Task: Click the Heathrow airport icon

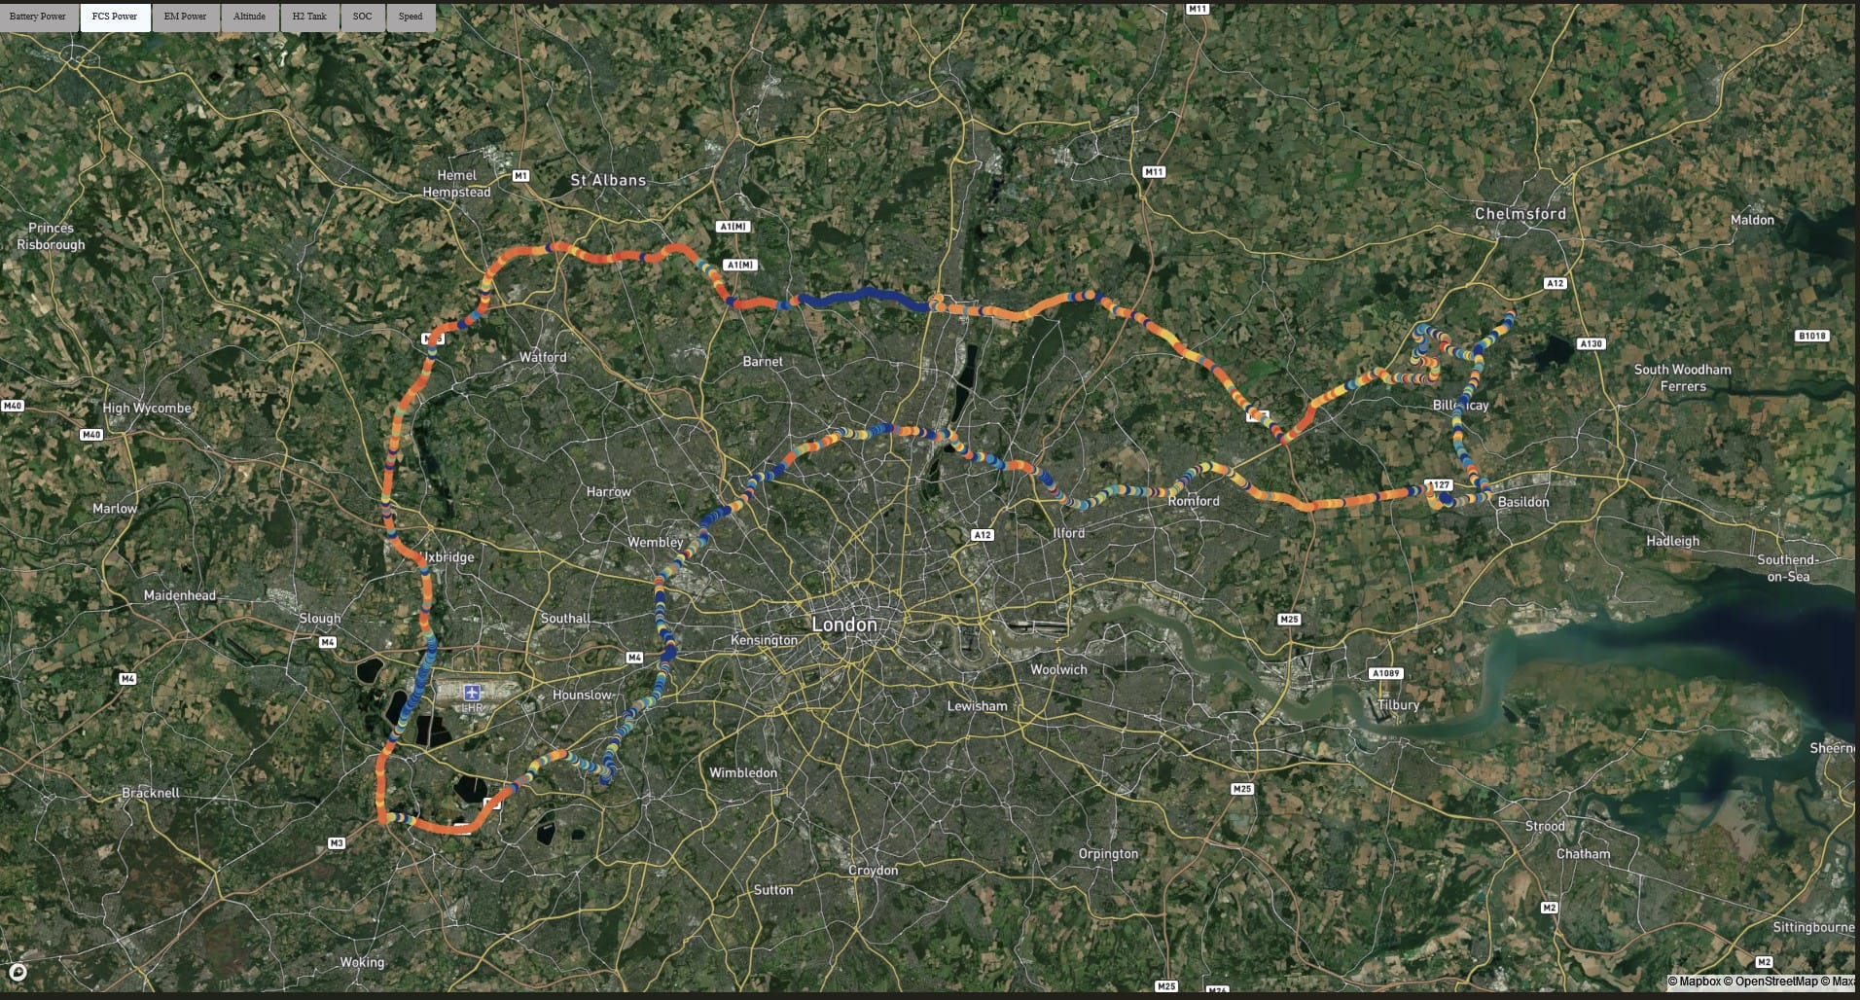Action: 473,694
